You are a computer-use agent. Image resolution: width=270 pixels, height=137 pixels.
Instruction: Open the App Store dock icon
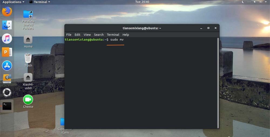[x=7, y=65]
